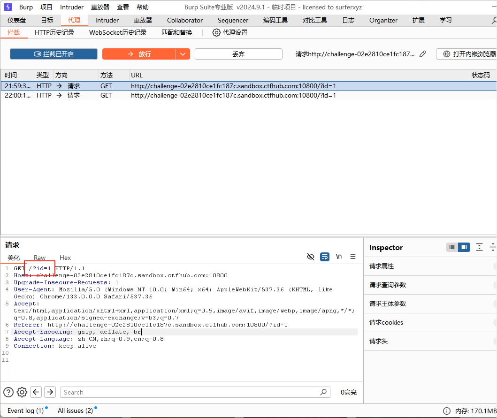Click the search magnifier in top tab bar

tap(494, 20)
